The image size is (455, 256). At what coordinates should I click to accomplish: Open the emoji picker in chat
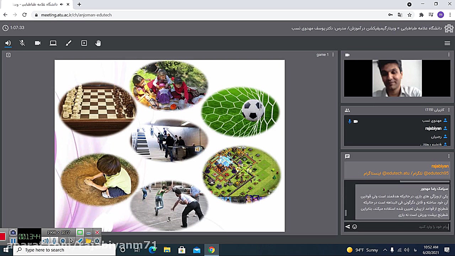354,227
